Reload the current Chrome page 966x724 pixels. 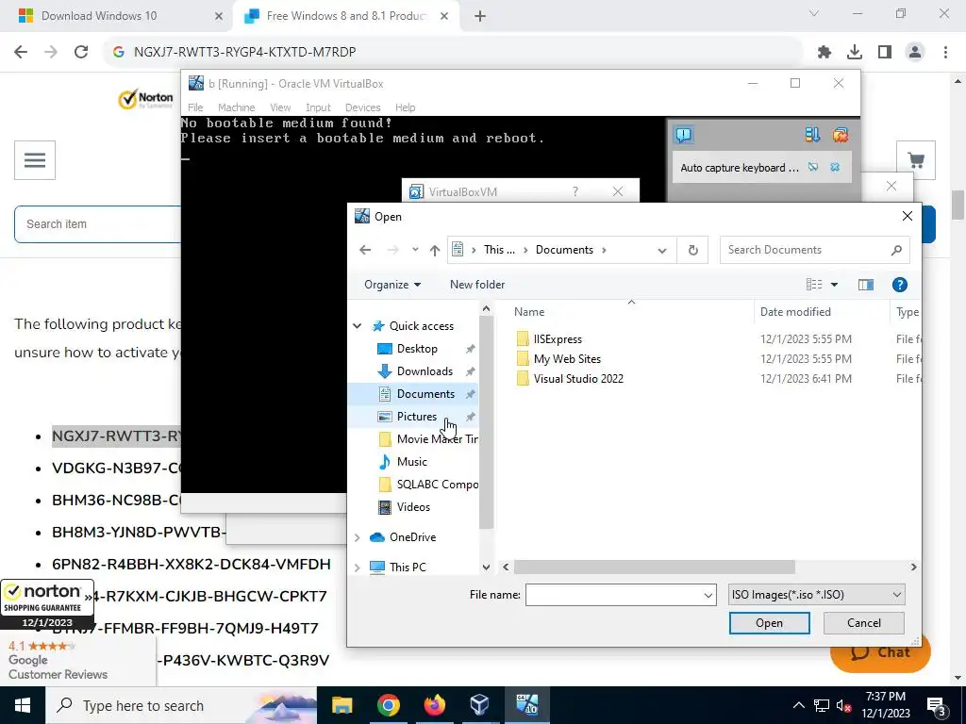pyautogui.click(x=81, y=53)
